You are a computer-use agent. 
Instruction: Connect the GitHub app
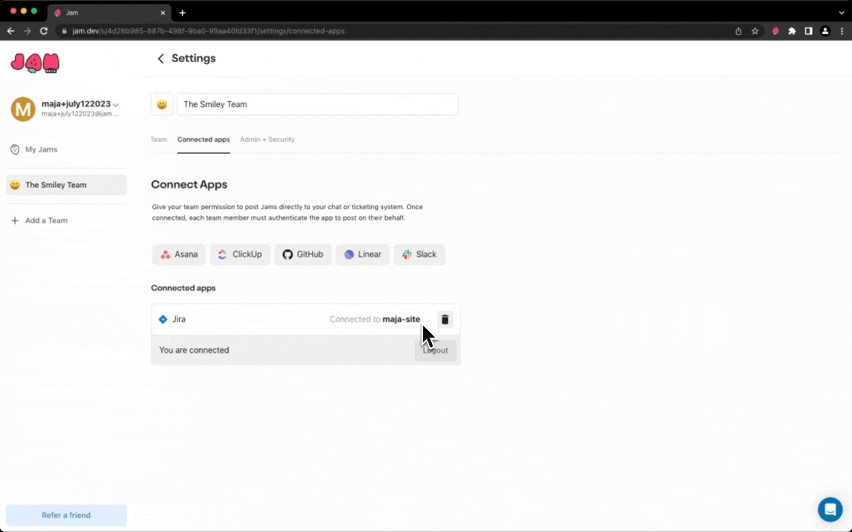click(x=302, y=254)
